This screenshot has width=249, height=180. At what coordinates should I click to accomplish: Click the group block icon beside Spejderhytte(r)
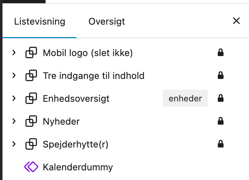click(x=31, y=144)
